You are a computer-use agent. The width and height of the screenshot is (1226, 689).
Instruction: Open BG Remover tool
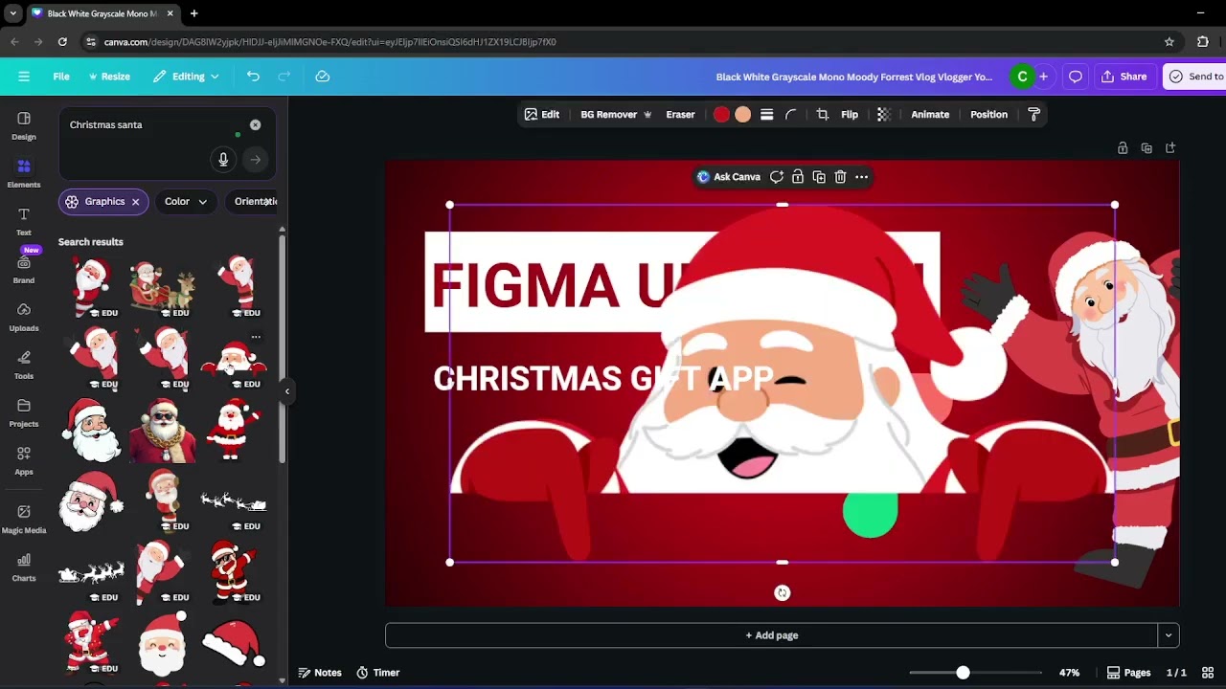click(x=616, y=115)
